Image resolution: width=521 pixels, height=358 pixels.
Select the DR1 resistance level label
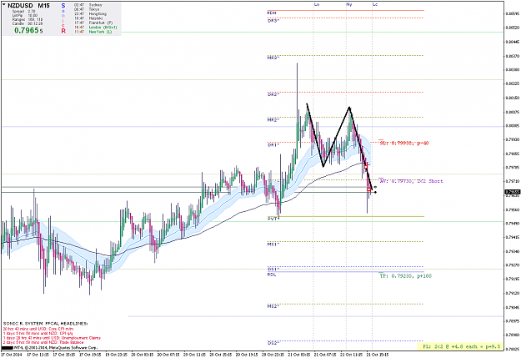pyautogui.click(x=273, y=145)
